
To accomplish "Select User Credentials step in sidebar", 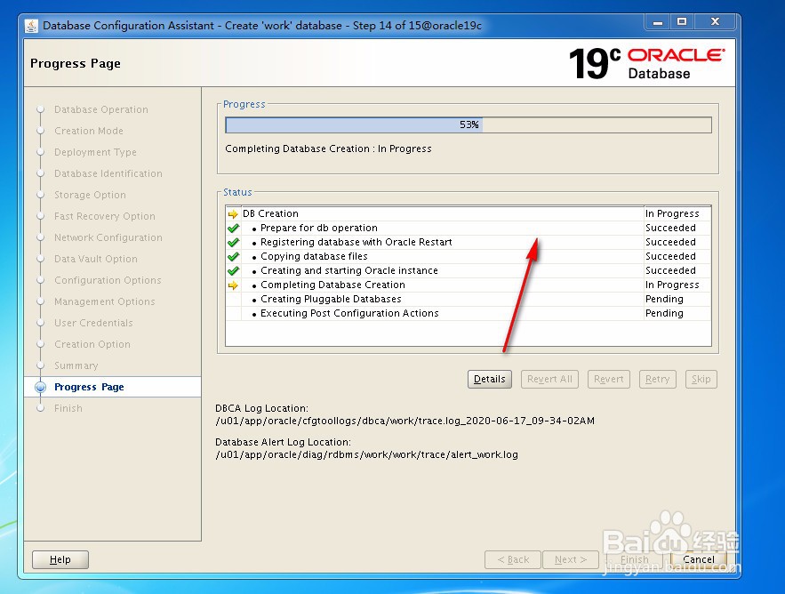I will point(93,323).
